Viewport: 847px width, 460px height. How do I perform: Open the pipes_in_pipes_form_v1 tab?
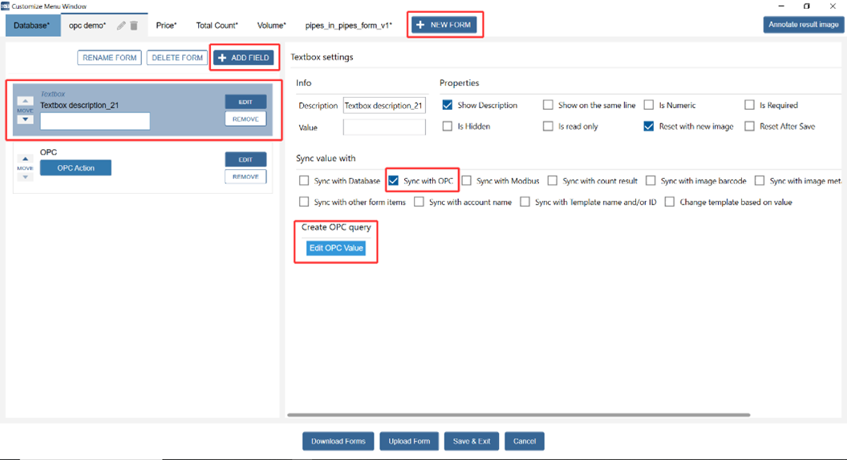click(x=348, y=26)
